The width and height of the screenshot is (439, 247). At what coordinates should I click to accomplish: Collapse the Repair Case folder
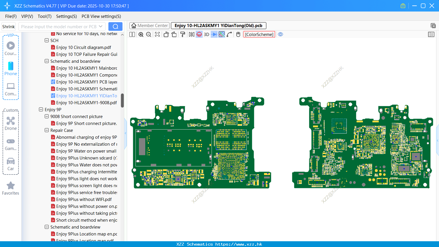[x=47, y=130]
